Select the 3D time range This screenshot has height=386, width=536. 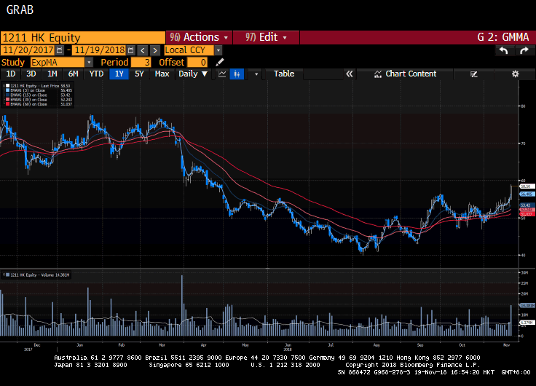(31, 74)
